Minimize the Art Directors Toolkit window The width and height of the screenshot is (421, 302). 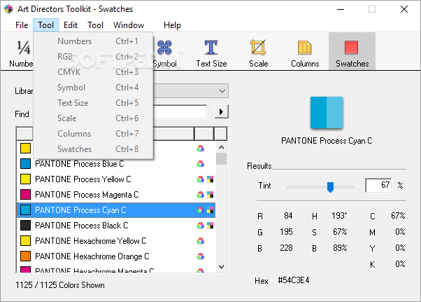(341, 9)
